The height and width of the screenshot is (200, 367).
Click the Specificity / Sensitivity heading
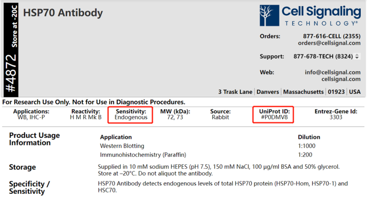30,188
